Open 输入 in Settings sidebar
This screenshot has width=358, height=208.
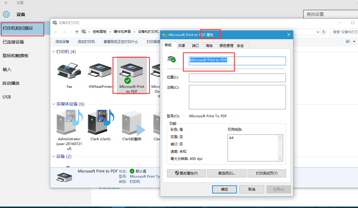(25, 70)
